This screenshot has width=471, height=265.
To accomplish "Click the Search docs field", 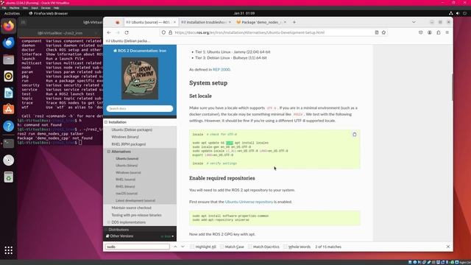I will [140, 108].
